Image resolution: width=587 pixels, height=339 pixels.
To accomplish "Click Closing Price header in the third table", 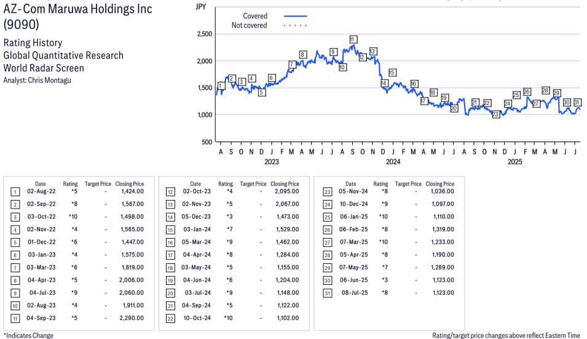I will (440, 184).
